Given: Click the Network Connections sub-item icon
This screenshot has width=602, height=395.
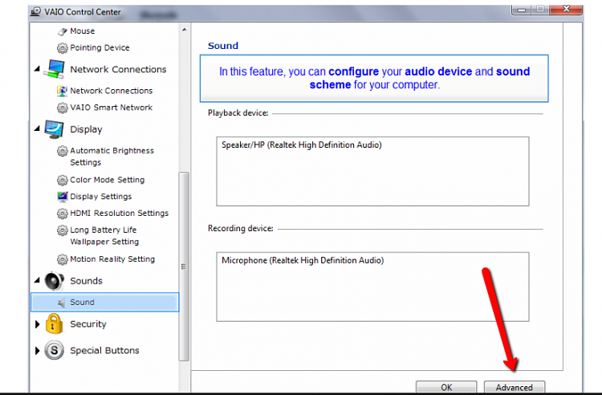Looking at the screenshot, I should point(62,91).
